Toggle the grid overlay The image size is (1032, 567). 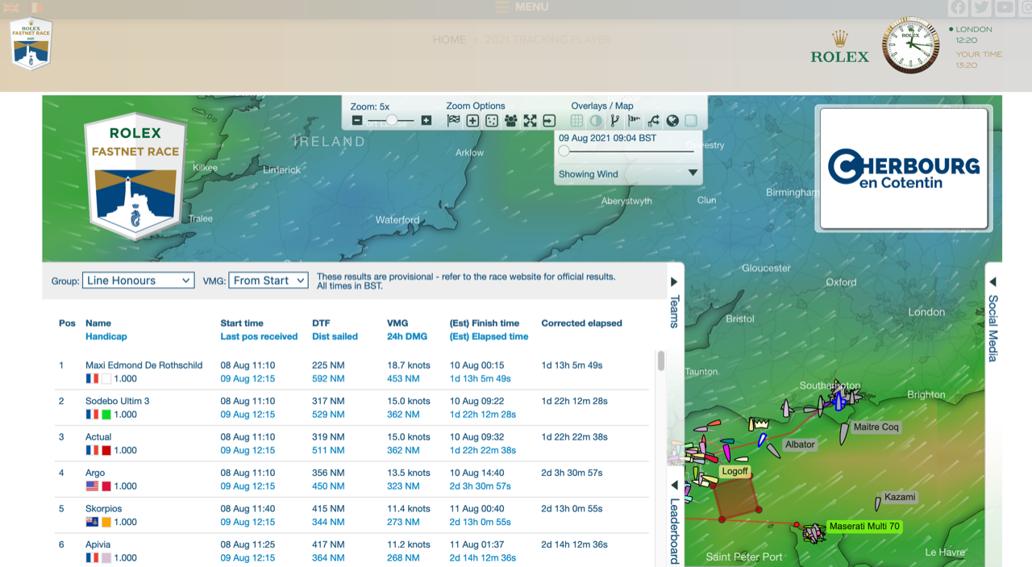pos(576,121)
